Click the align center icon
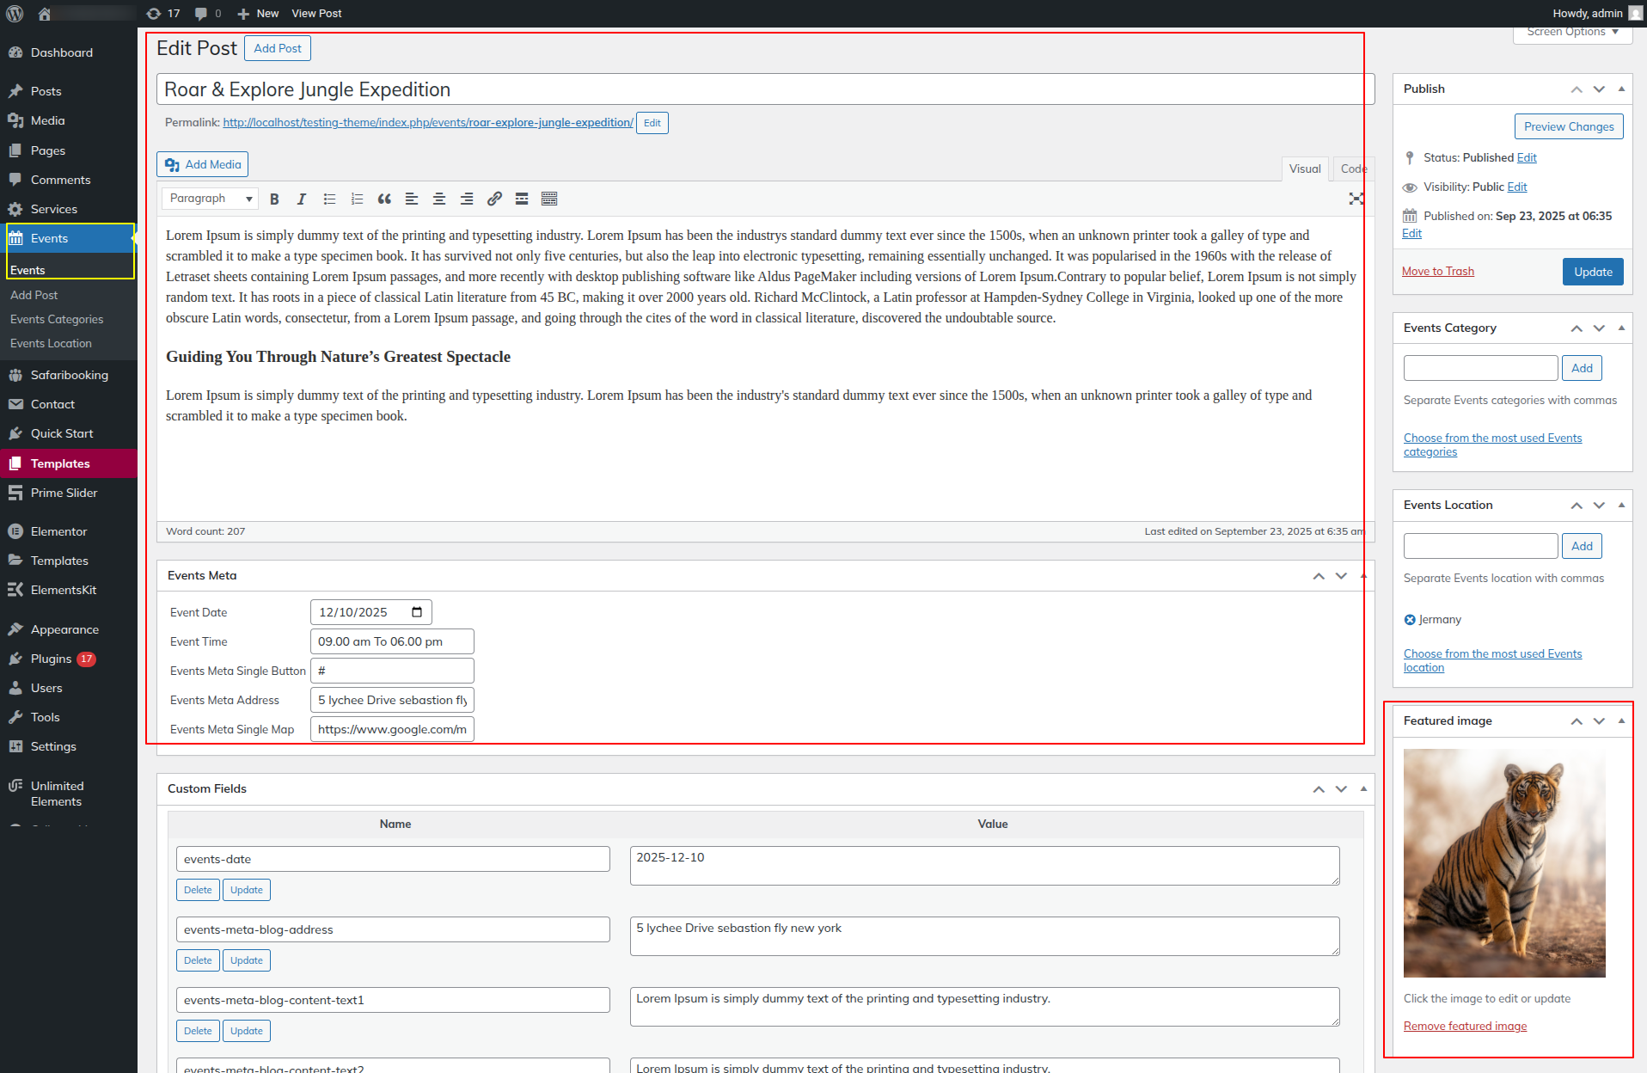 (x=439, y=199)
